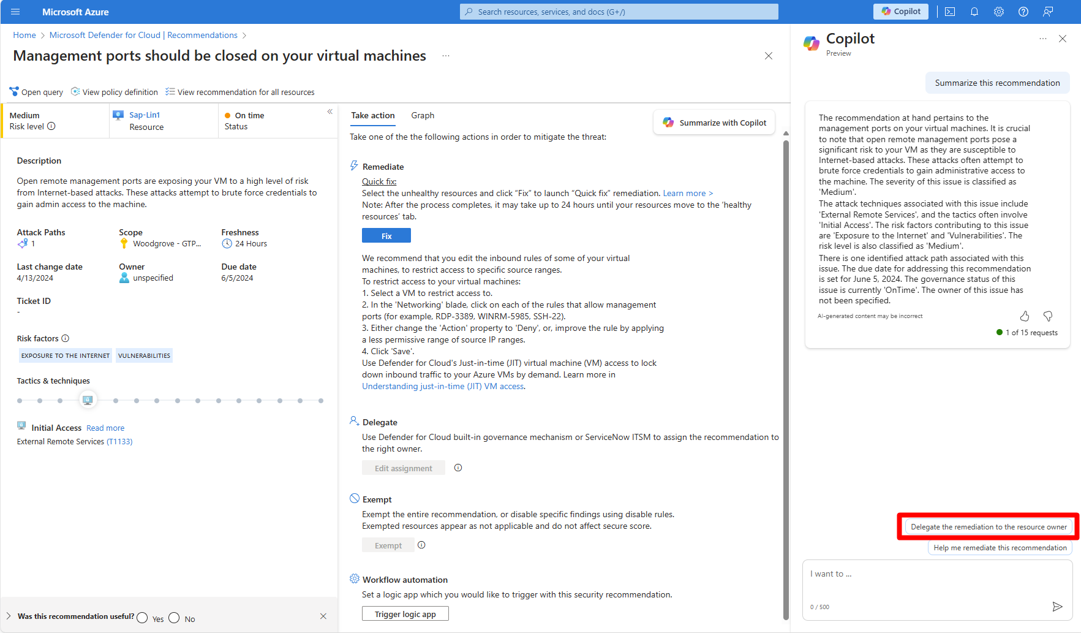Screen dimensions: 1081x633
Task: Open the Azure portal hamburger menu
Action: pos(15,12)
